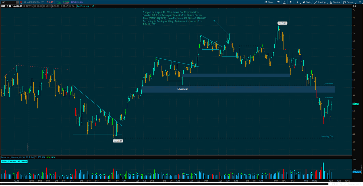The width and height of the screenshot is (363, 186).
Task: Click the candlestick Style icon
Action: point(304,2)
